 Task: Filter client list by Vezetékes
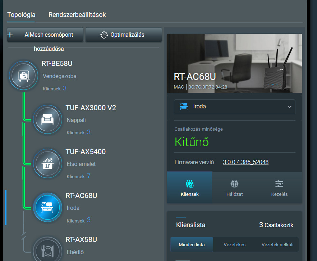(x=234, y=244)
